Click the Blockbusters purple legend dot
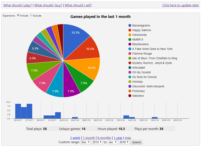Image resolution: width=202 pixels, height=148 pixels. pos(130,44)
